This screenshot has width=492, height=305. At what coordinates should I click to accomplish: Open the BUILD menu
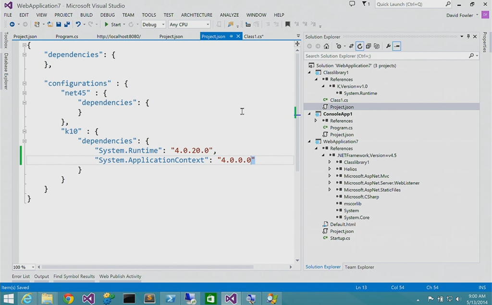coord(86,15)
